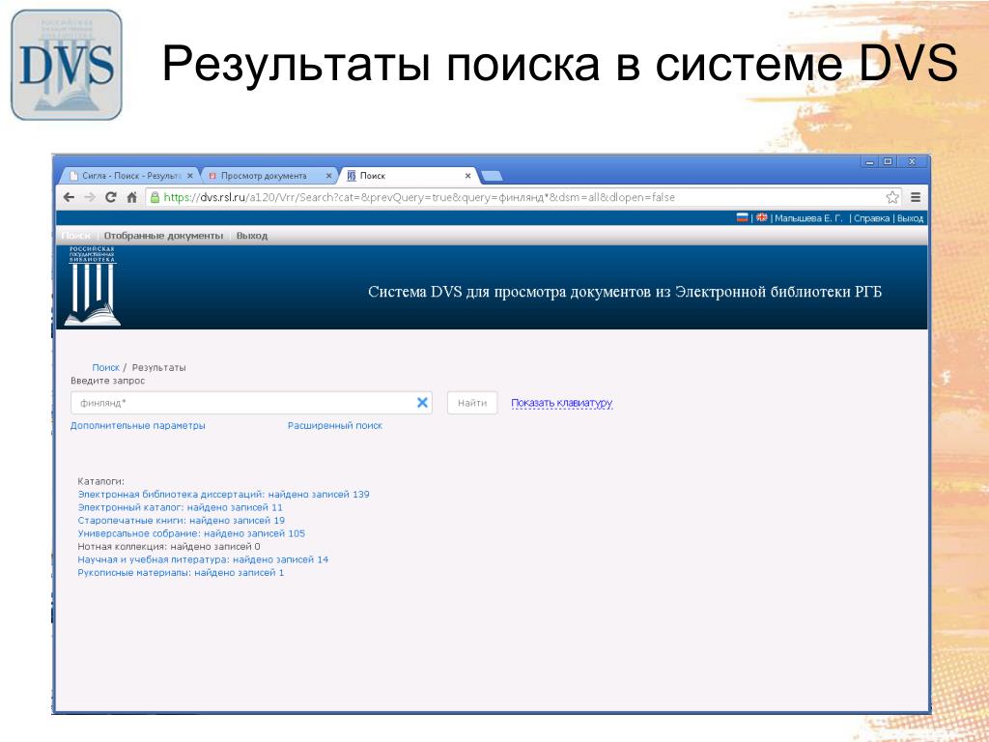Open the browser home page icon

click(131, 197)
